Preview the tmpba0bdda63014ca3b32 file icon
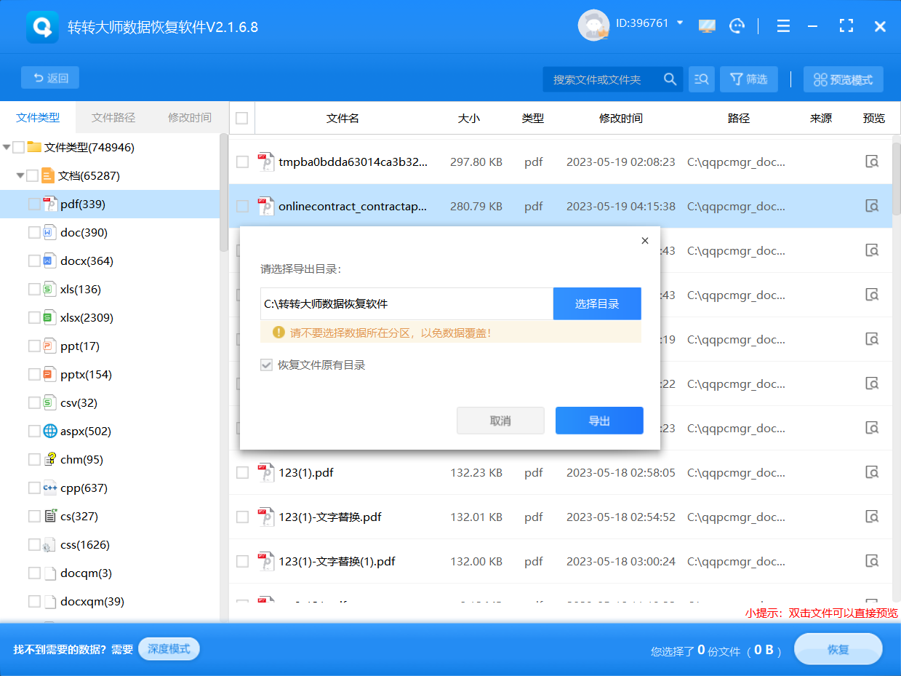The image size is (901, 676). 872,162
